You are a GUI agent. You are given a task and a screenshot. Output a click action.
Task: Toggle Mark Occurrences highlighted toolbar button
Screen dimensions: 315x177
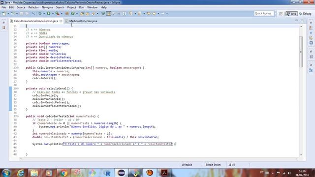pos(108,13)
